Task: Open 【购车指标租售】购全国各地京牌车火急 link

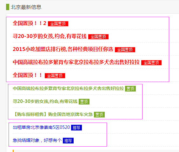Action: (x=53, y=114)
